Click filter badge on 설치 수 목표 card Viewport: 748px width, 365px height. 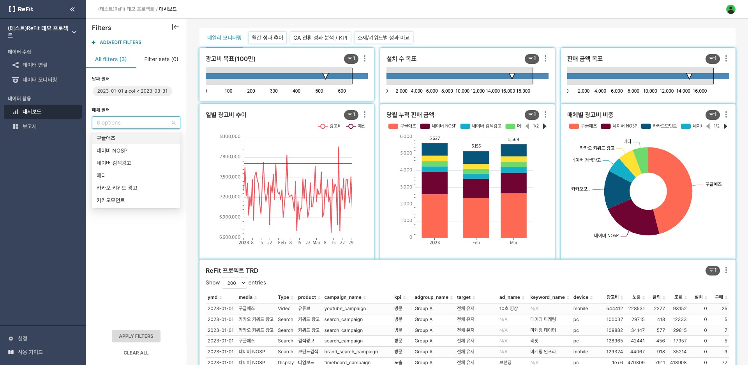(532, 59)
